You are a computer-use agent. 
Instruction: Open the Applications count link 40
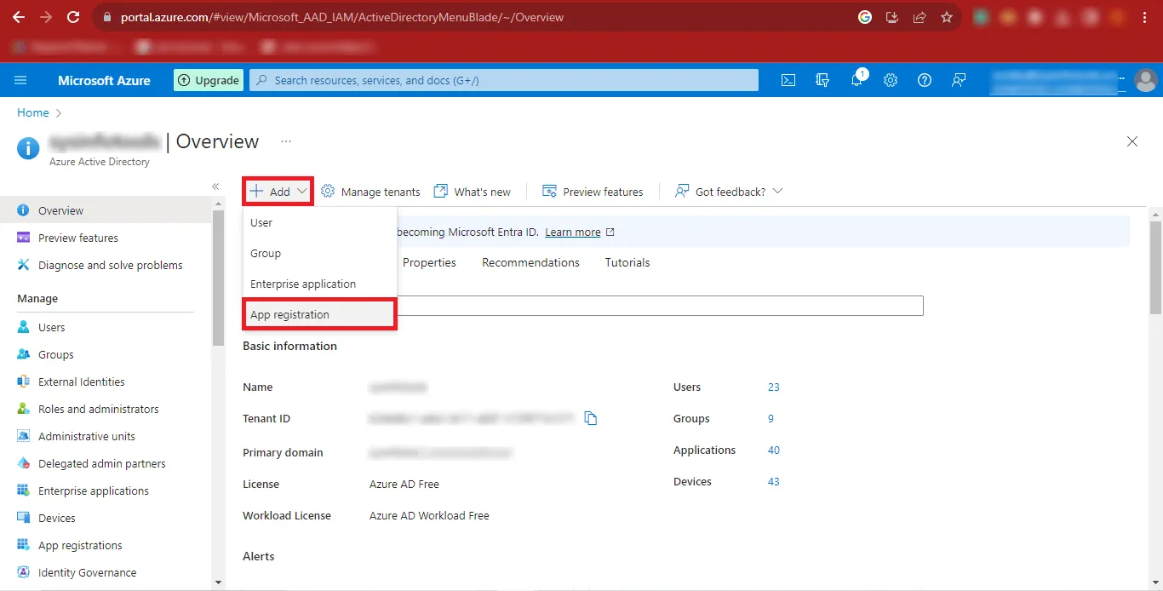coord(773,450)
